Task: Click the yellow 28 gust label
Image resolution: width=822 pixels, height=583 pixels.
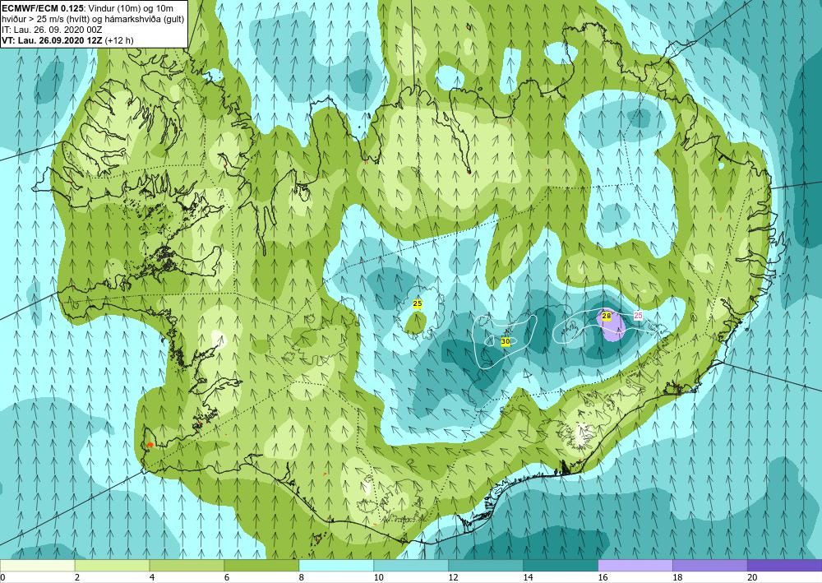Action: (607, 316)
